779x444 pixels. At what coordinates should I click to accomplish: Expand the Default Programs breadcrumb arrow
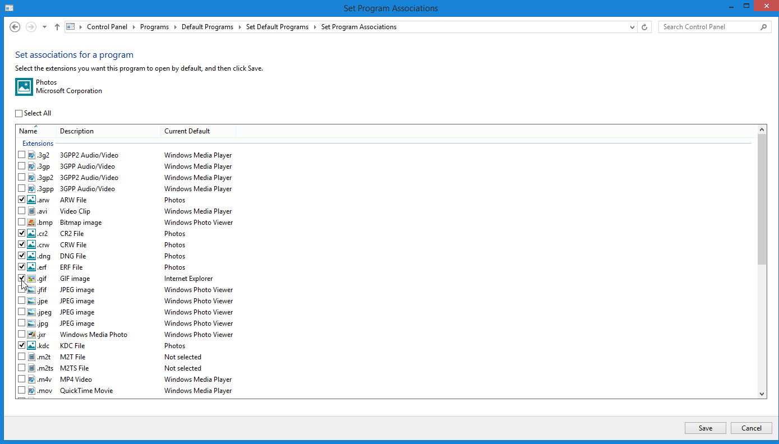239,27
